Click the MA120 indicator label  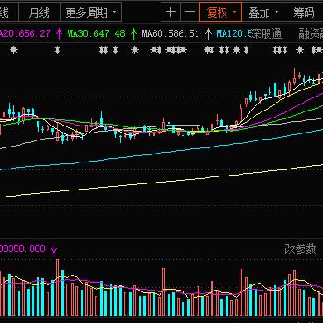tap(233, 33)
